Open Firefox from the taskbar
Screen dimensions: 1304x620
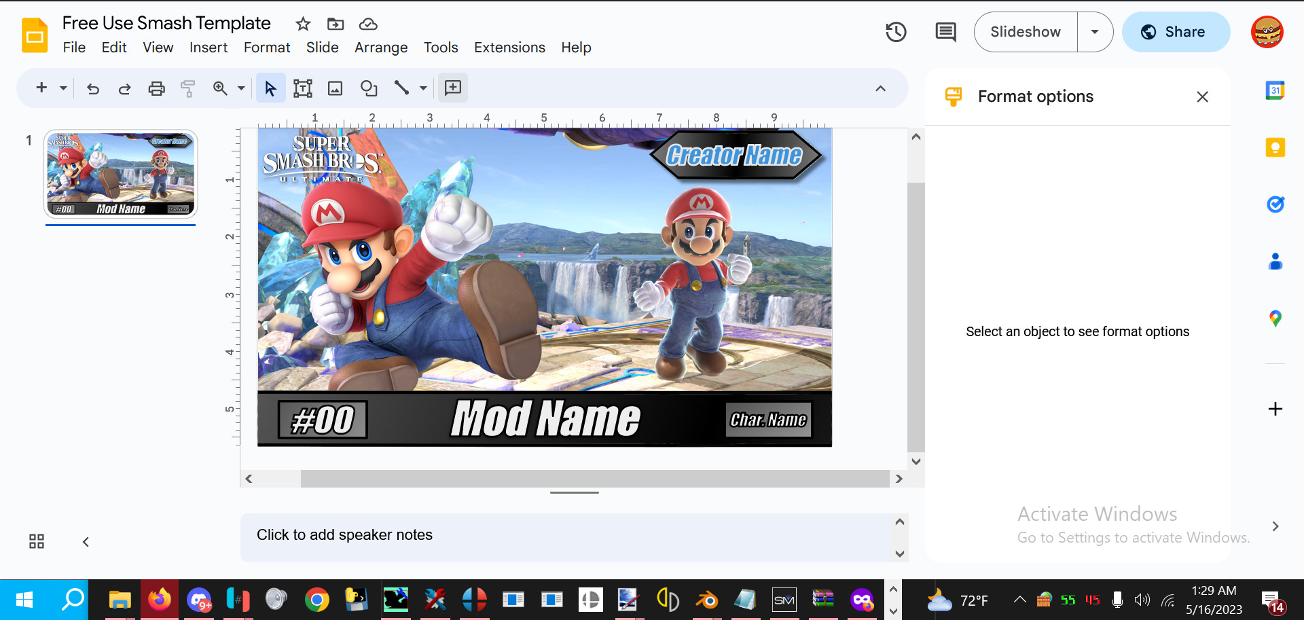click(x=160, y=600)
